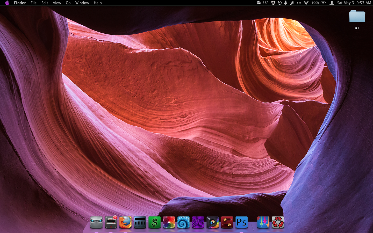Open the Help menu
373x233 pixels.
(x=98, y=3)
